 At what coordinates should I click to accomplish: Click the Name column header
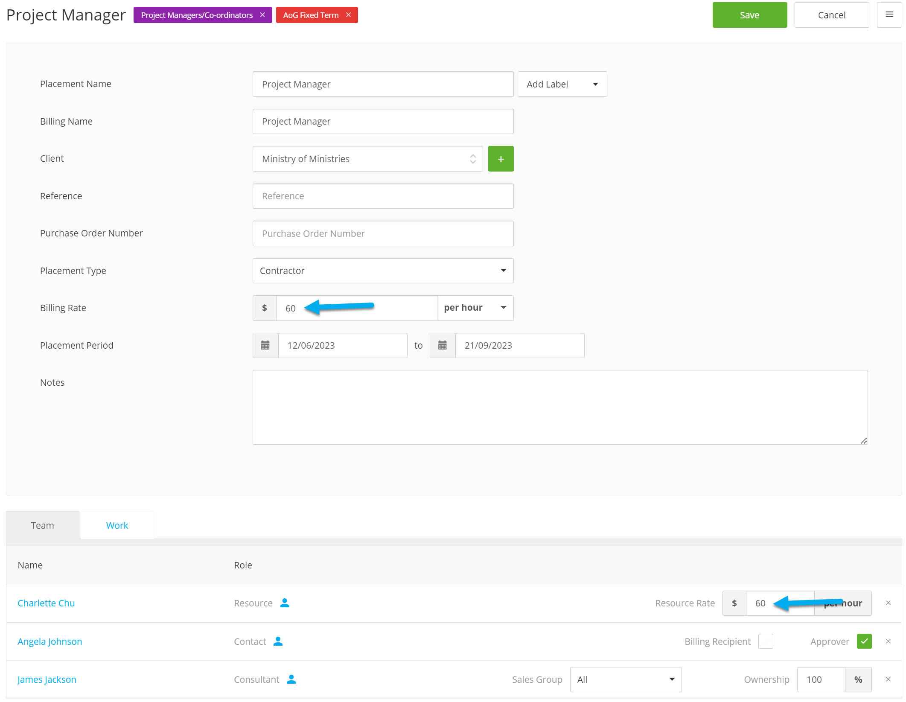point(30,565)
